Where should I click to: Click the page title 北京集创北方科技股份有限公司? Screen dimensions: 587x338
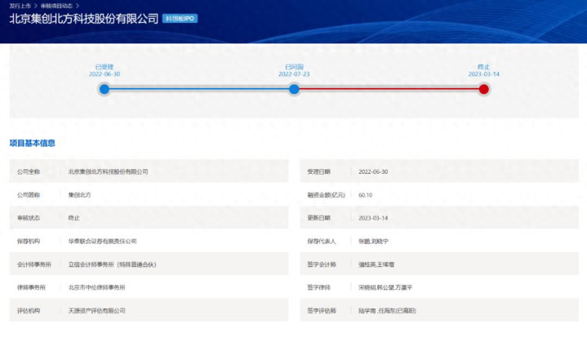pyautogui.click(x=82, y=18)
